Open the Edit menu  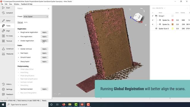(x=6, y=4)
